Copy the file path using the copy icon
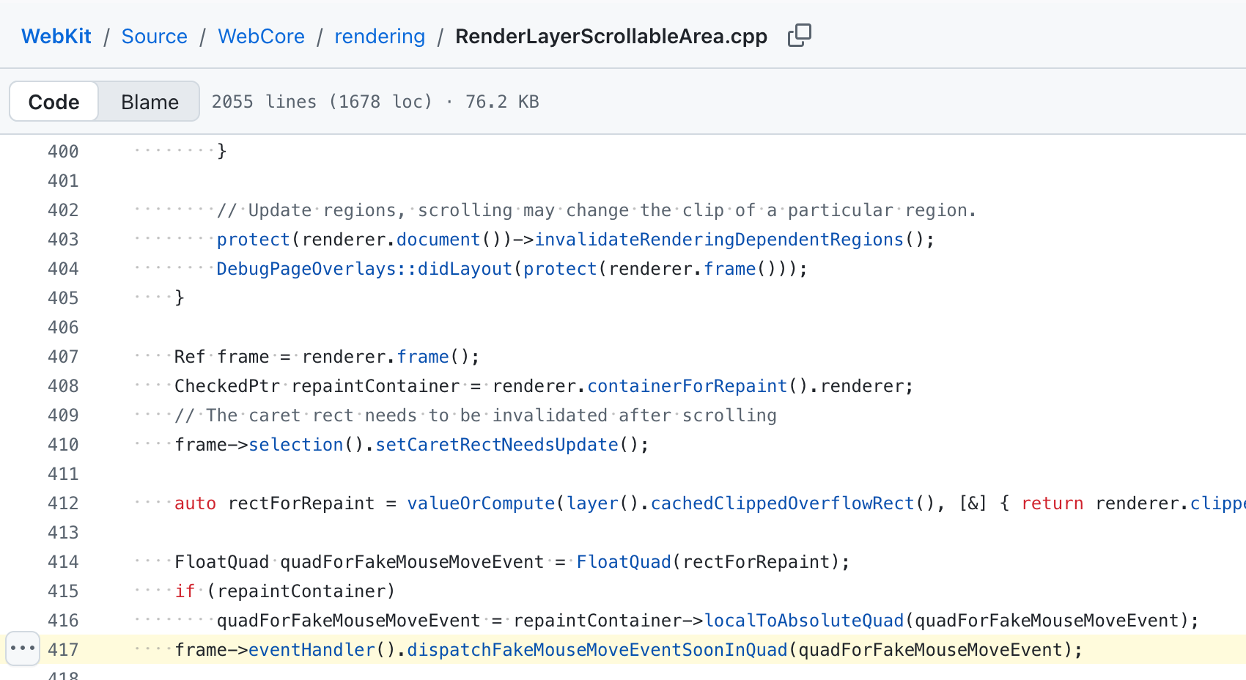 click(800, 35)
